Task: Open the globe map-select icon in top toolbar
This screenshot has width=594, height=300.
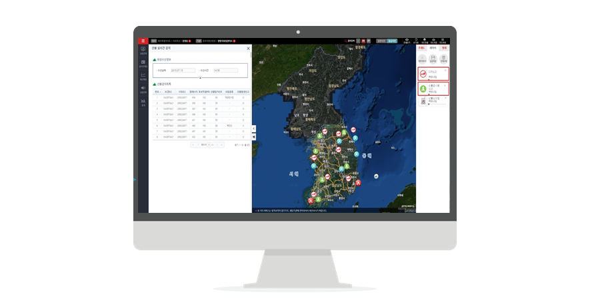Action: pyautogui.click(x=425, y=41)
